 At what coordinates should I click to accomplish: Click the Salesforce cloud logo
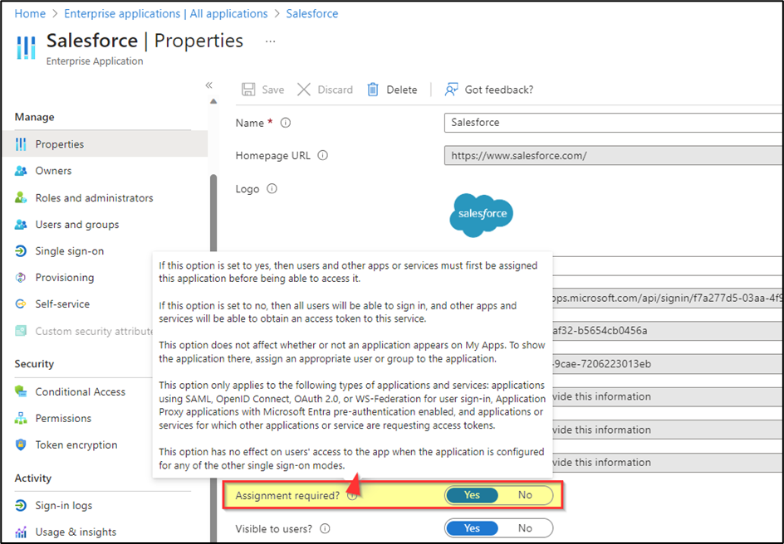(482, 214)
